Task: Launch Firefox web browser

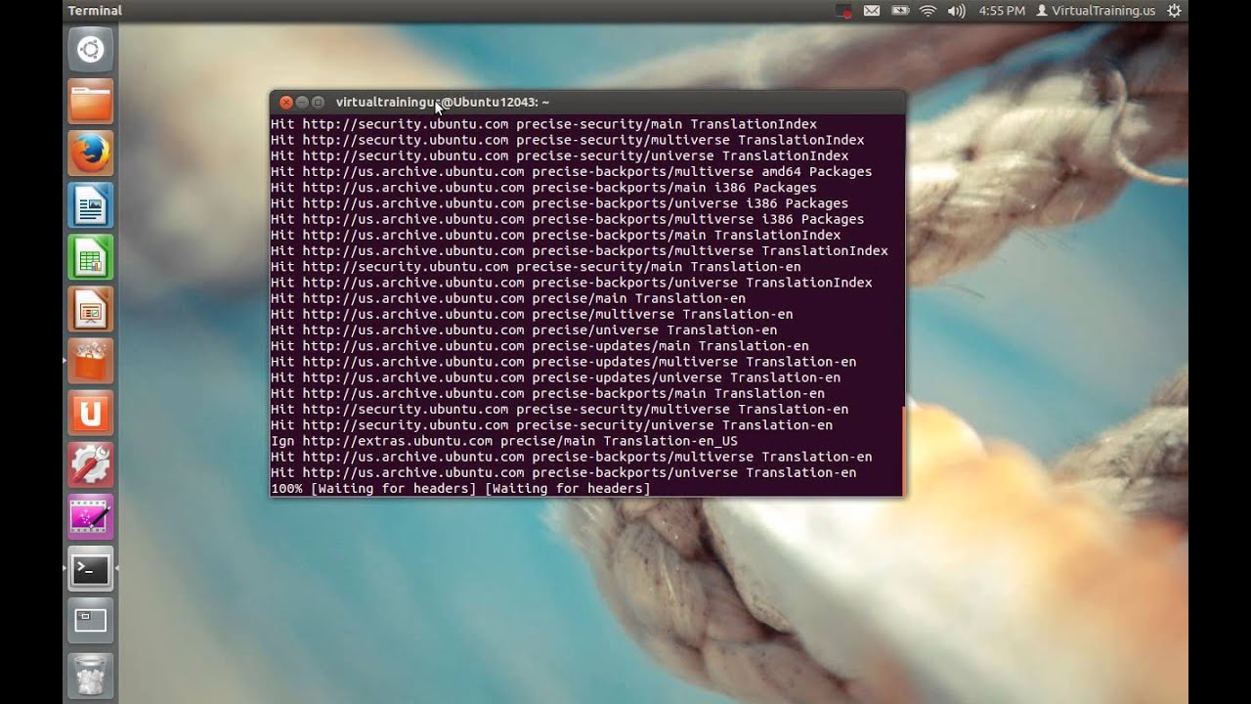Action: point(91,153)
